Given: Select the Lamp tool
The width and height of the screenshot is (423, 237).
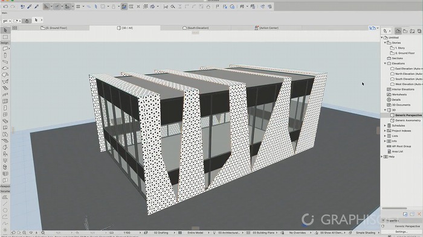Looking at the screenshot, I should pyautogui.click(x=5, y=160).
